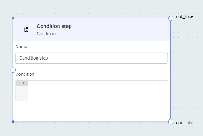Image resolution: width=203 pixels, height=136 pixels.
Task: Click the bottom-left blue resize handle
Action: click(x=13, y=122)
